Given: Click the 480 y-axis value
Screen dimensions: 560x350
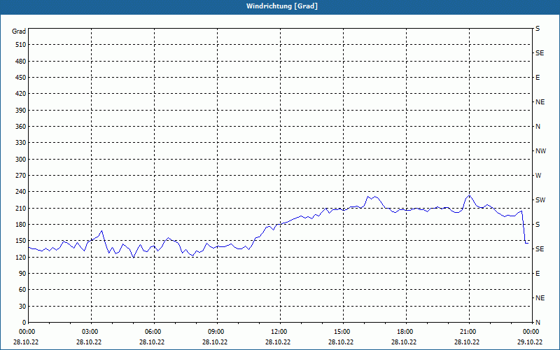Looking at the screenshot, I should pyautogui.click(x=21, y=62).
